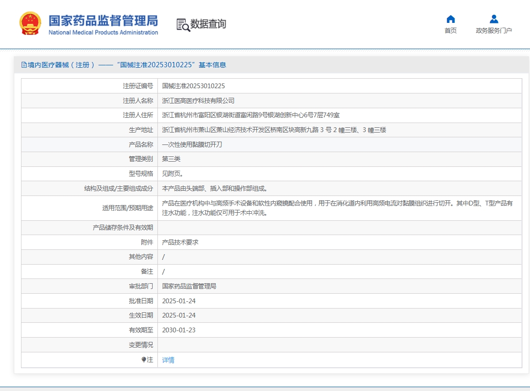
Task: Click National Medical Products Administration subtitle
Action: (x=103, y=32)
